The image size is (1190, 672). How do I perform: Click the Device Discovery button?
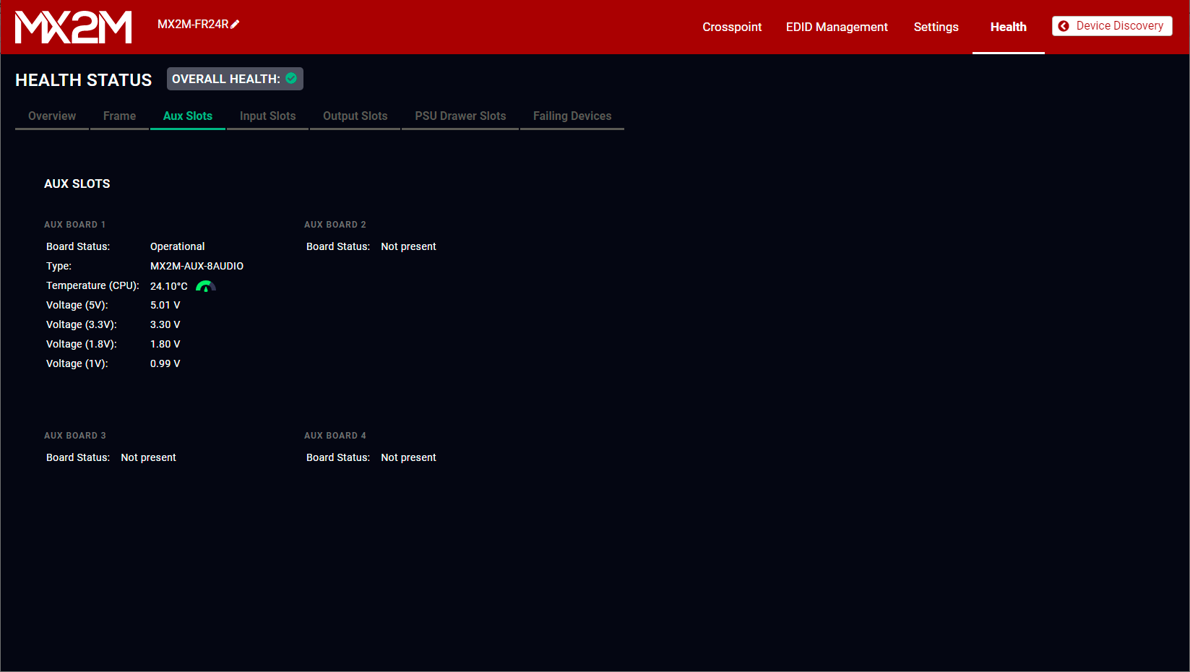coord(1112,26)
